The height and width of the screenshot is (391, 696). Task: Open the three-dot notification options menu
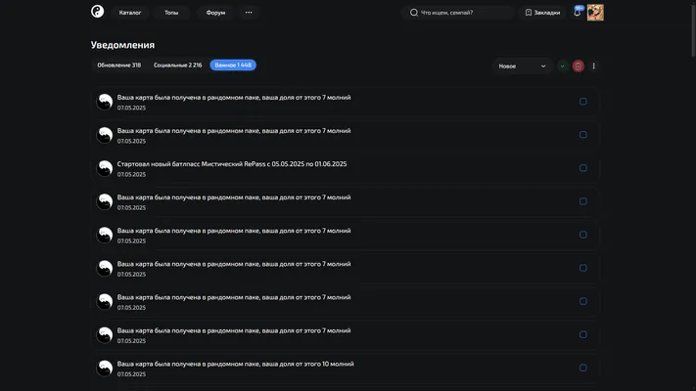point(593,66)
